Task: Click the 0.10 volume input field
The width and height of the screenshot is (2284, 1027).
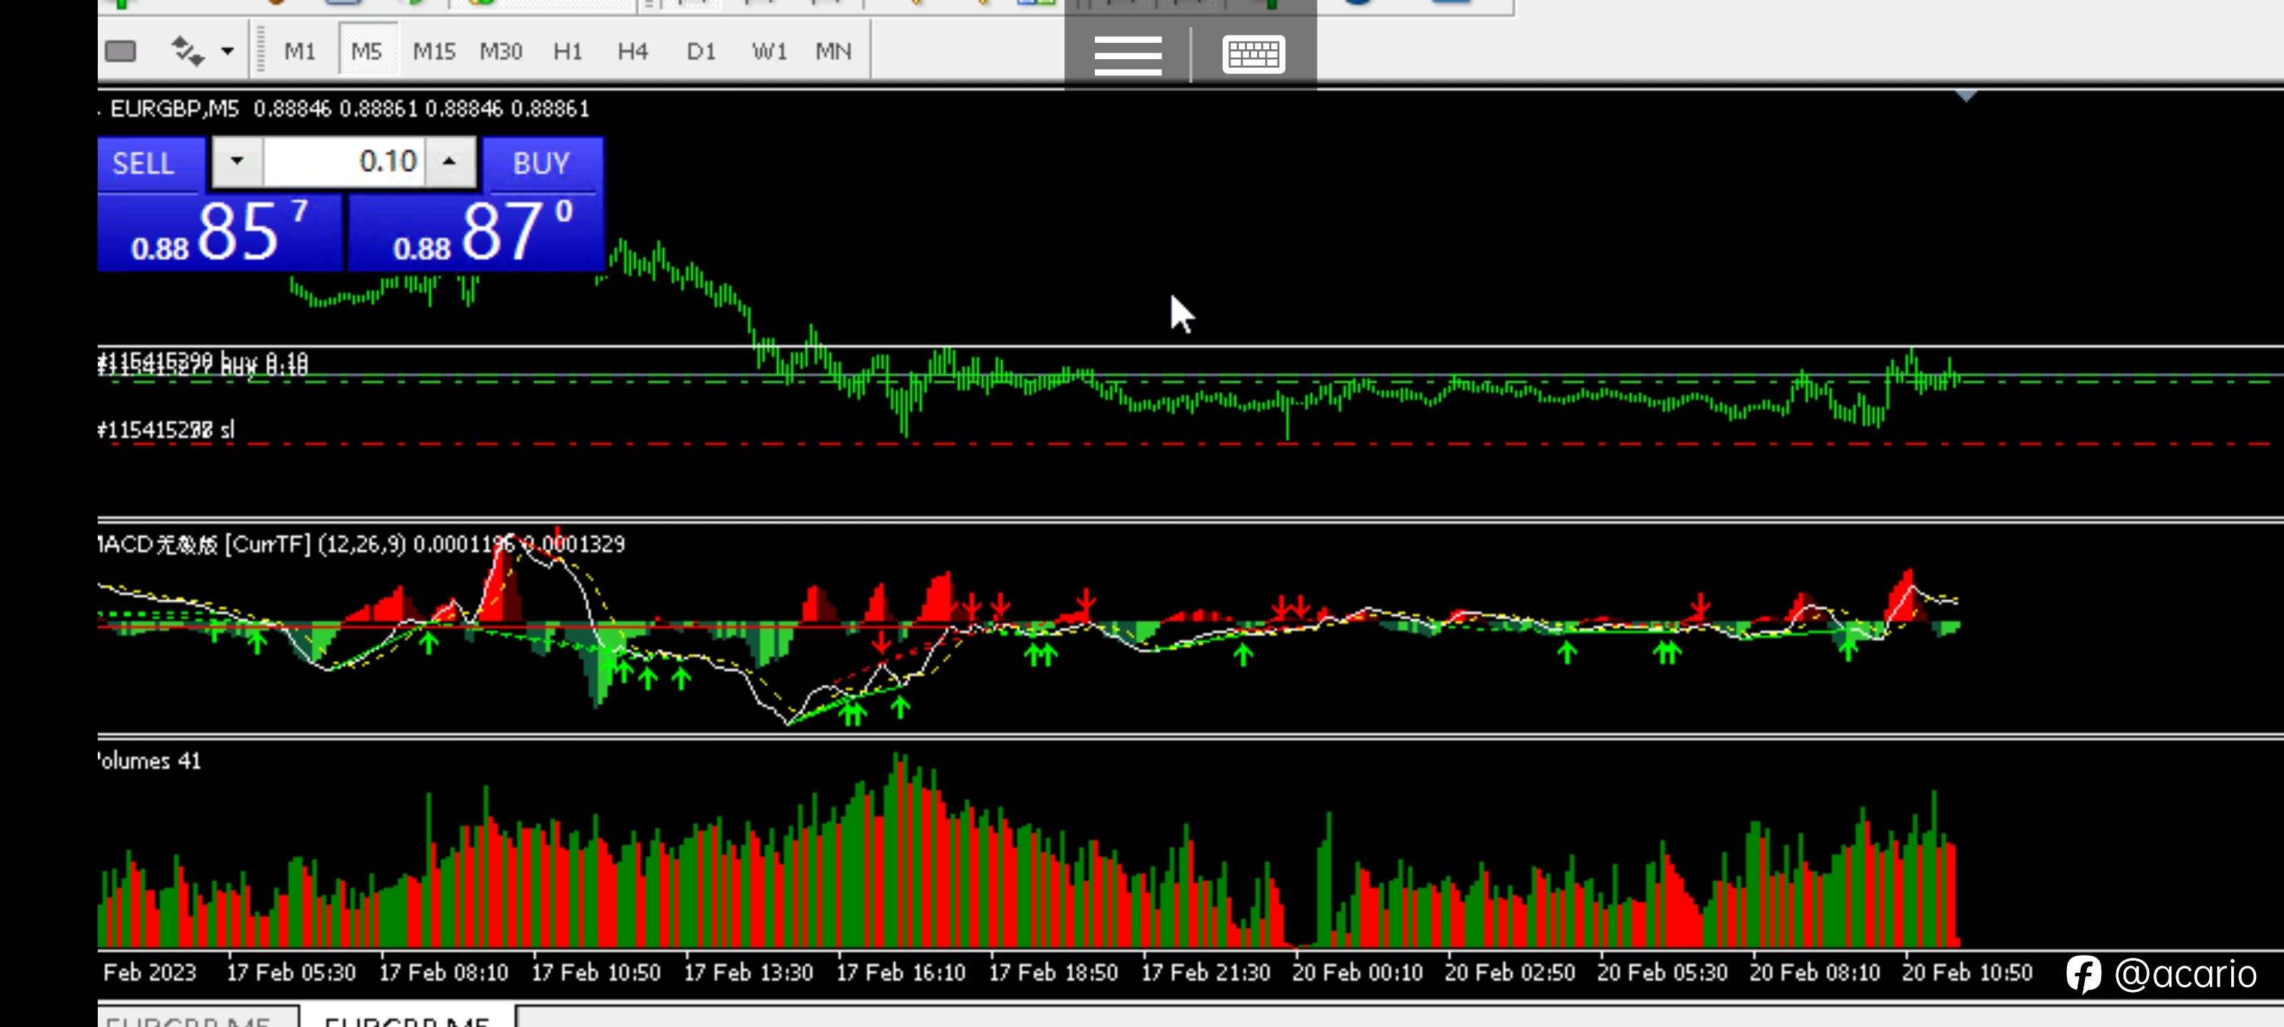Action: [x=344, y=161]
